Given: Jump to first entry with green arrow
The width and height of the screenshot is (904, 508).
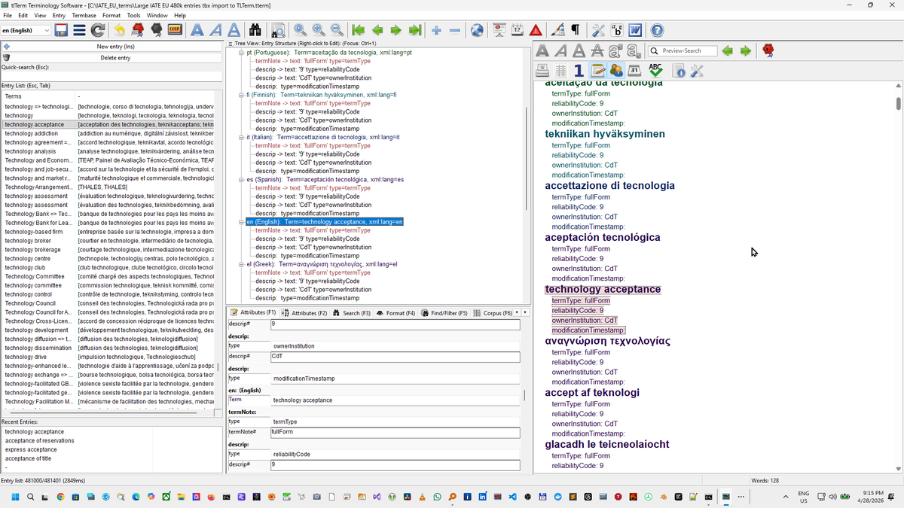Looking at the screenshot, I should pos(359,30).
